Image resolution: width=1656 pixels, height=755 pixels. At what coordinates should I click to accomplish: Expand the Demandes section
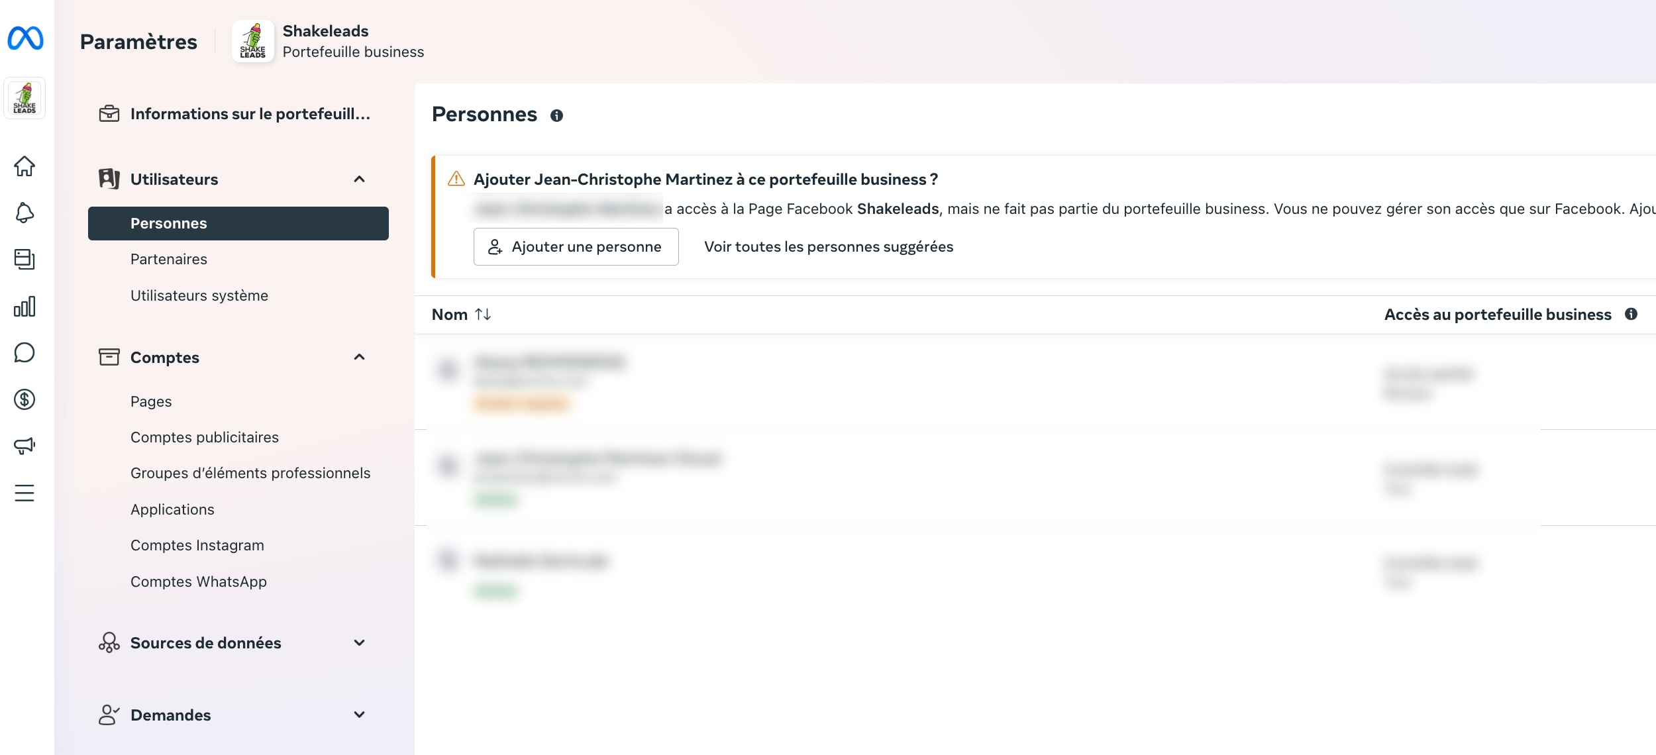tap(360, 715)
